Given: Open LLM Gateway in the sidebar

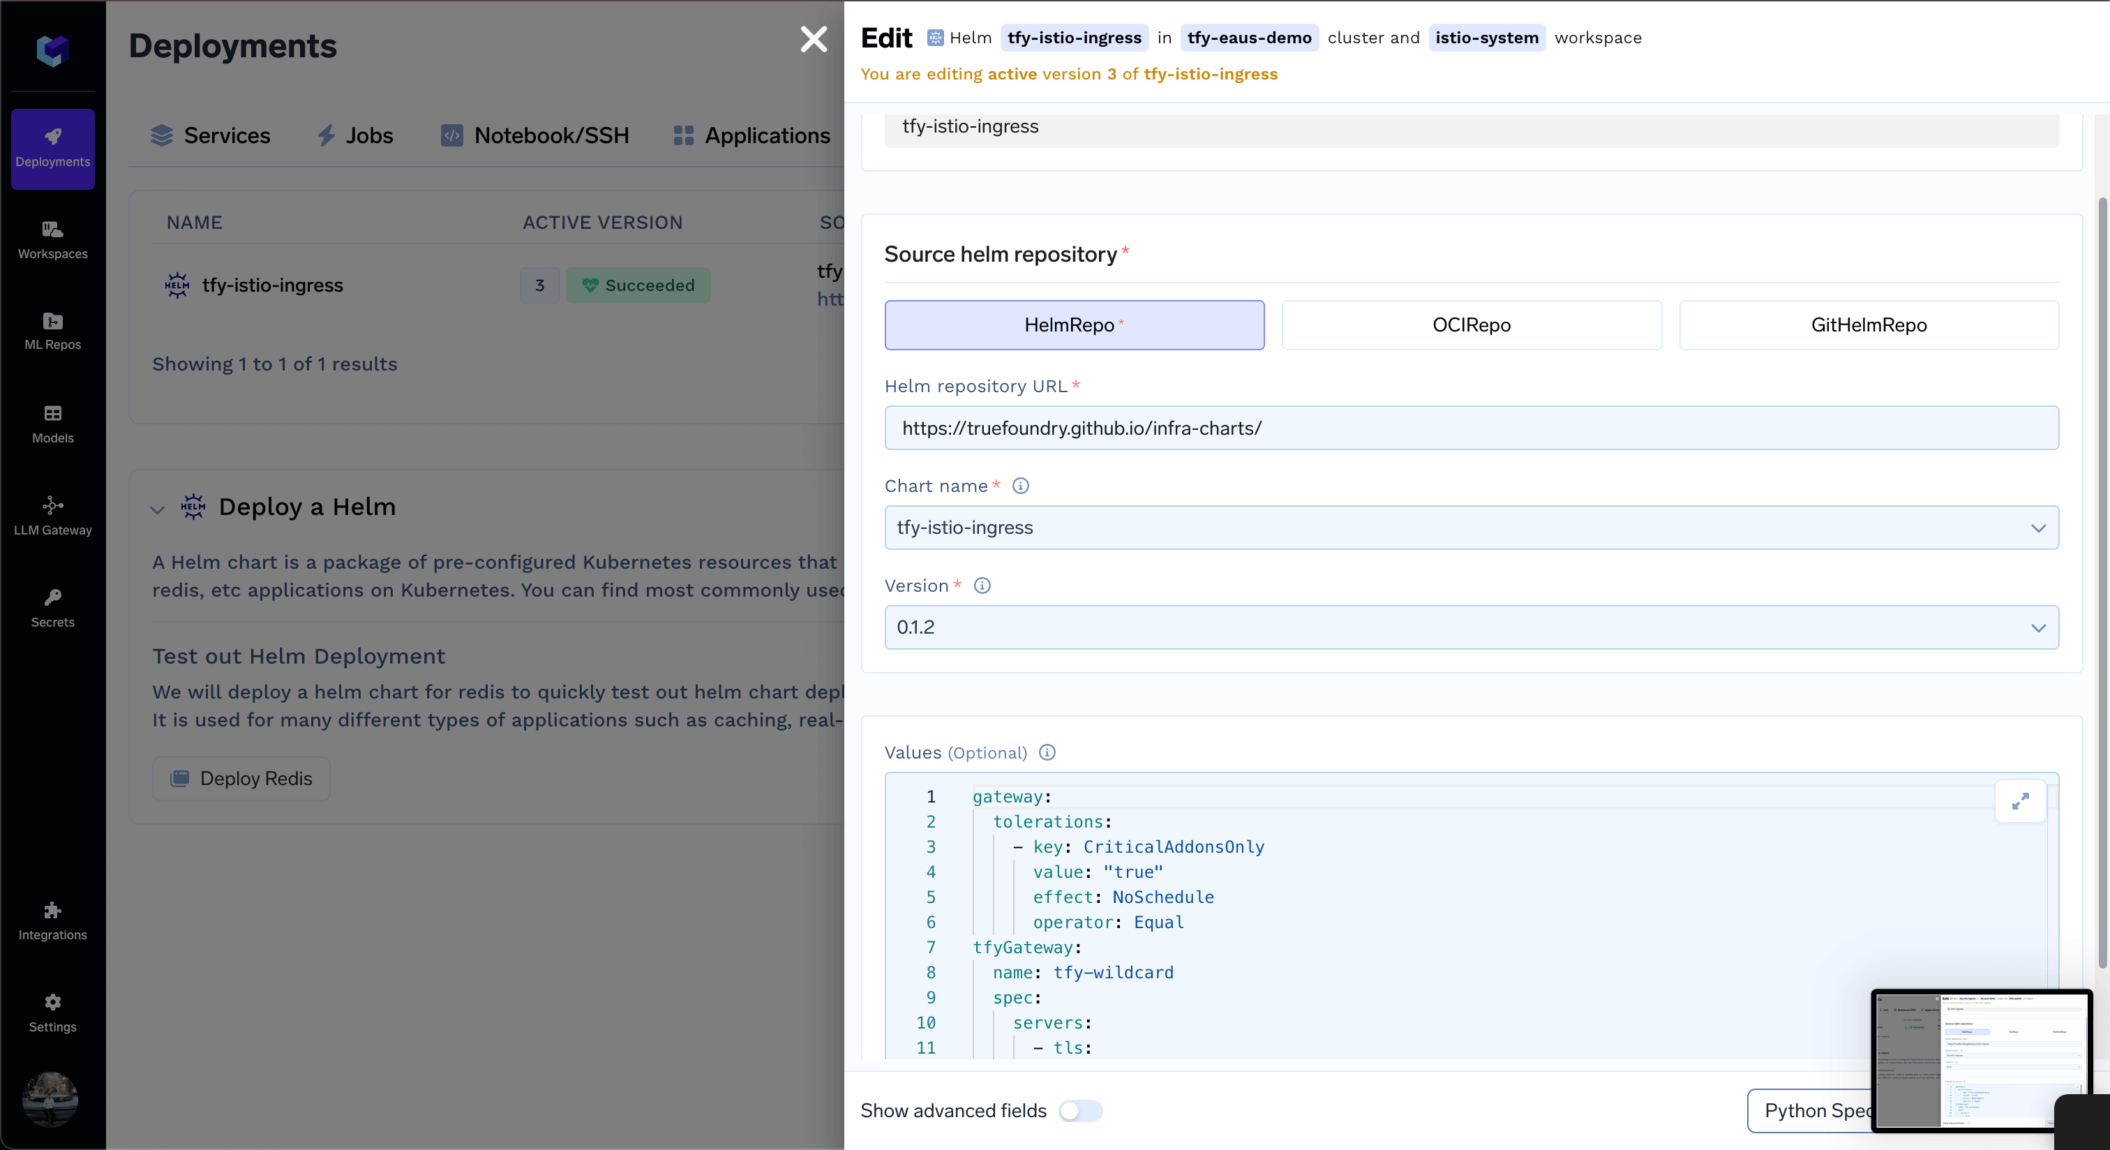Looking at the screenshot, I should [x=52, y=516].
